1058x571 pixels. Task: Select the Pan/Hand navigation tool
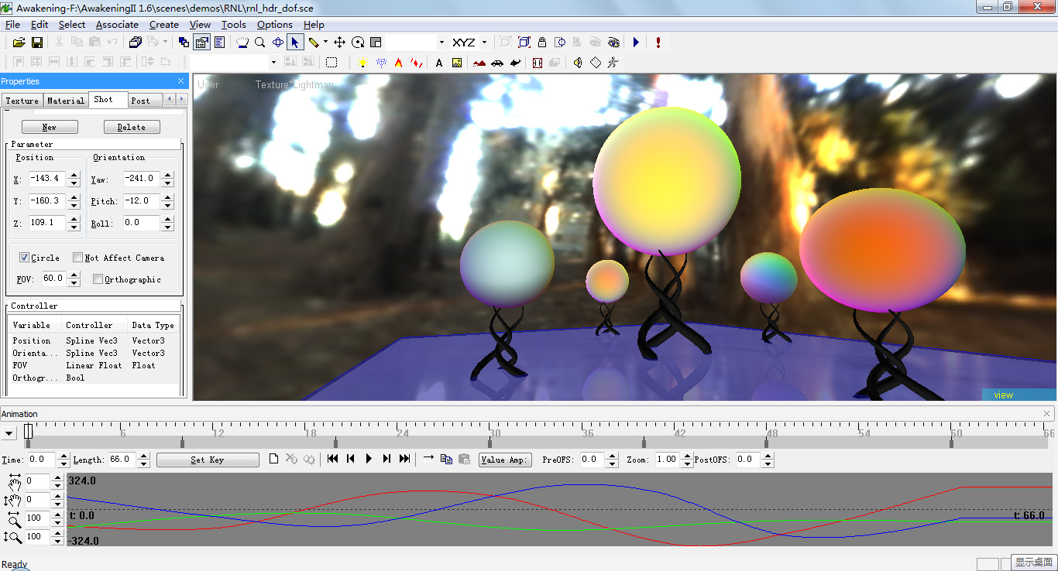coord(242,42)
